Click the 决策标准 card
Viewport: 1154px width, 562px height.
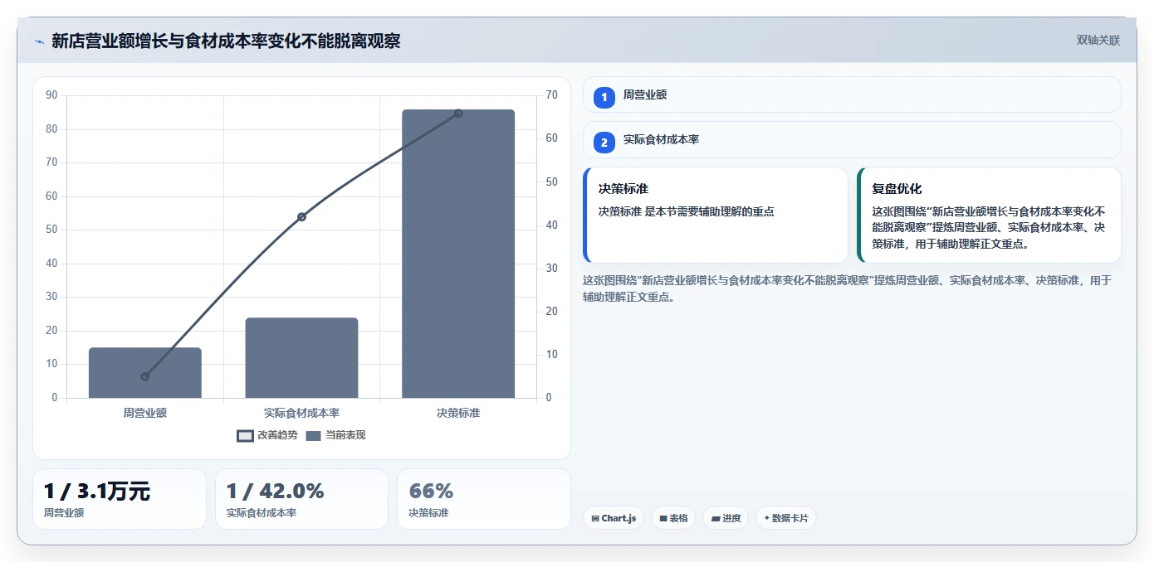coord(716,216)
